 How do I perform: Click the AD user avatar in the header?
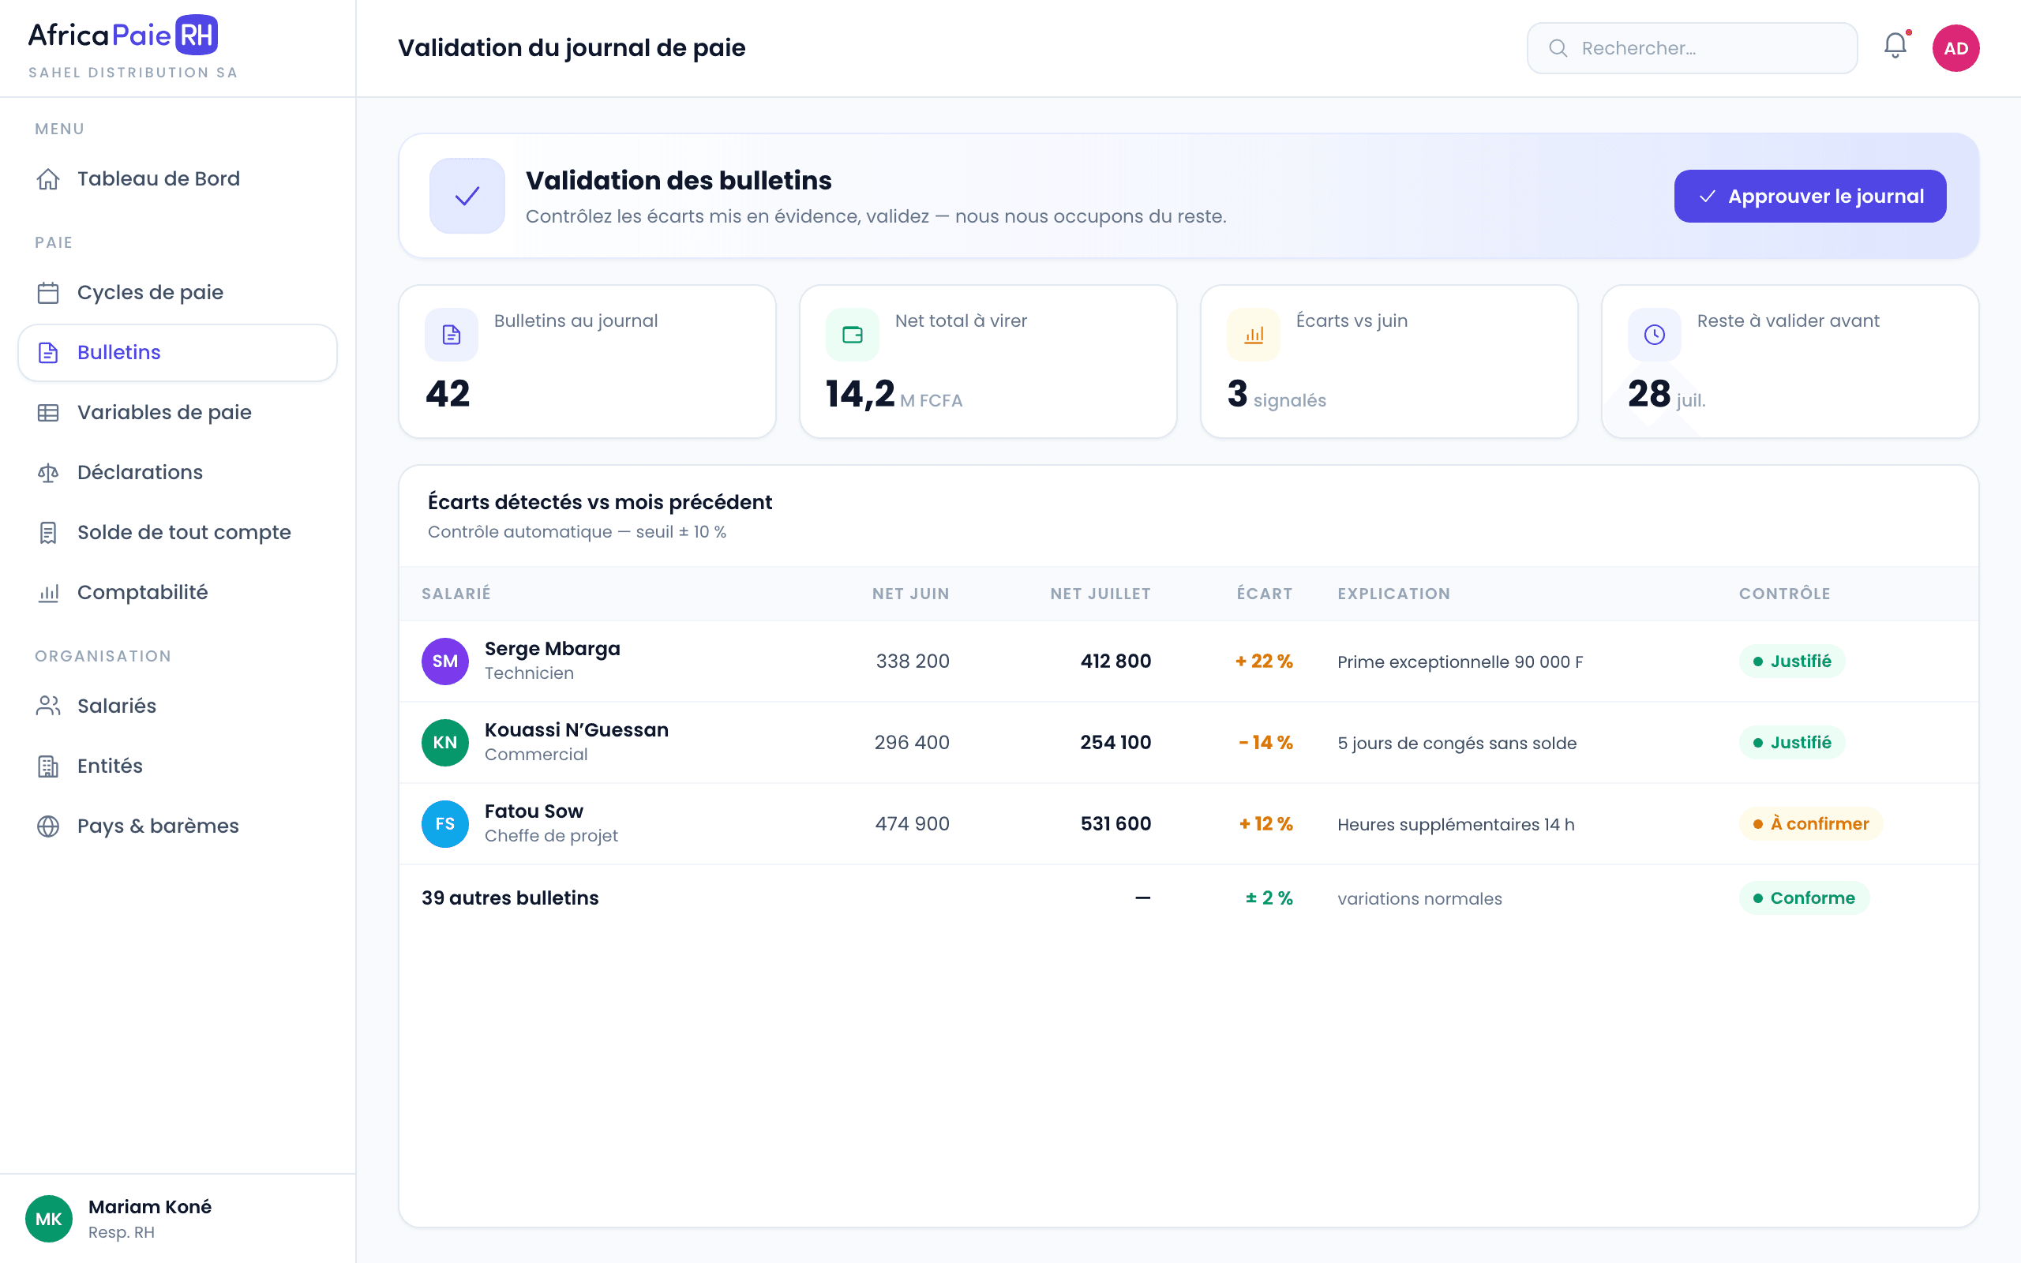[x=1955, y=48]
